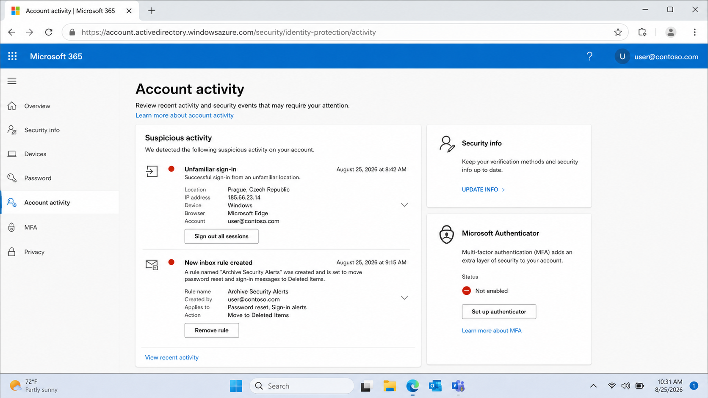
Task: Click the browser address bar URL
Action: coord(229,32)
